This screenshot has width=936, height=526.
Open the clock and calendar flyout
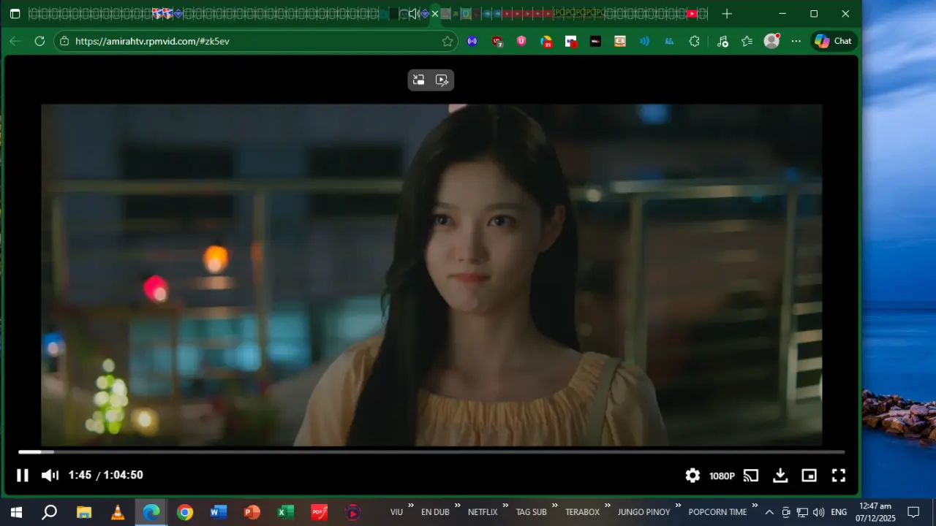(x=875, y=512)
